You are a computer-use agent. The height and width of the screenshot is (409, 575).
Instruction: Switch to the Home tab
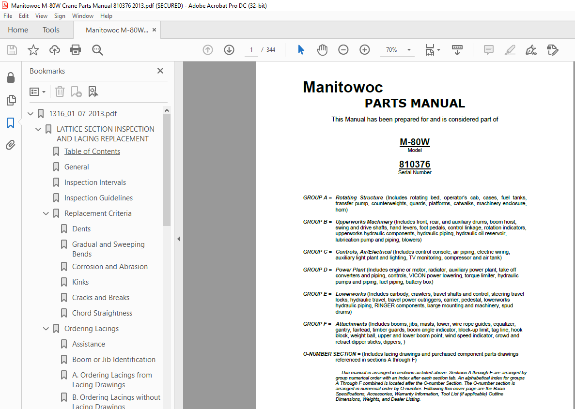pos(18,30)
